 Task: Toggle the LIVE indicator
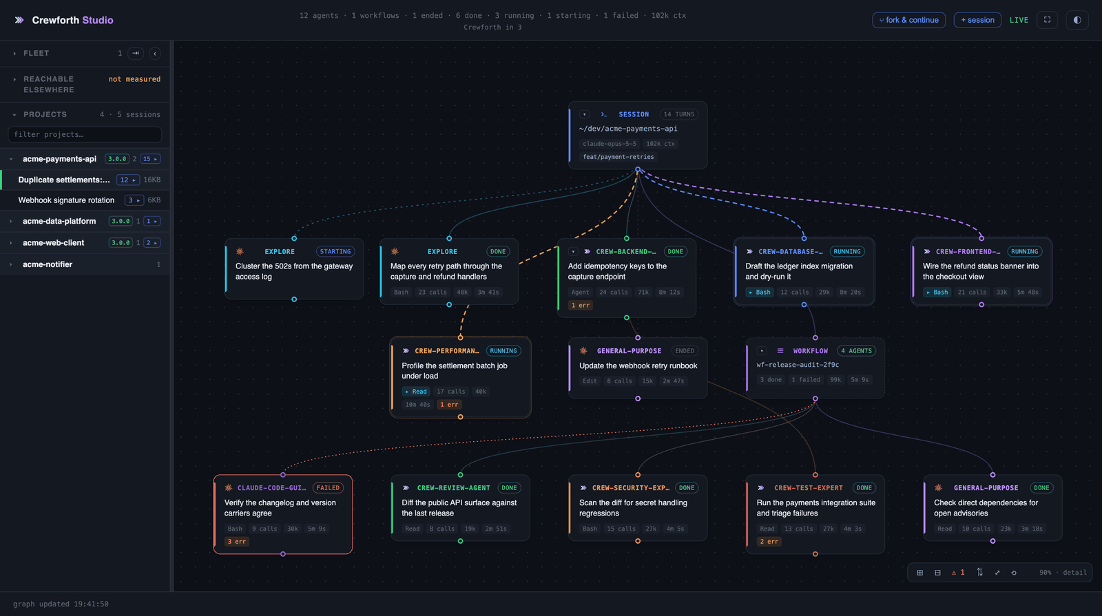(x=1019, y=20)
